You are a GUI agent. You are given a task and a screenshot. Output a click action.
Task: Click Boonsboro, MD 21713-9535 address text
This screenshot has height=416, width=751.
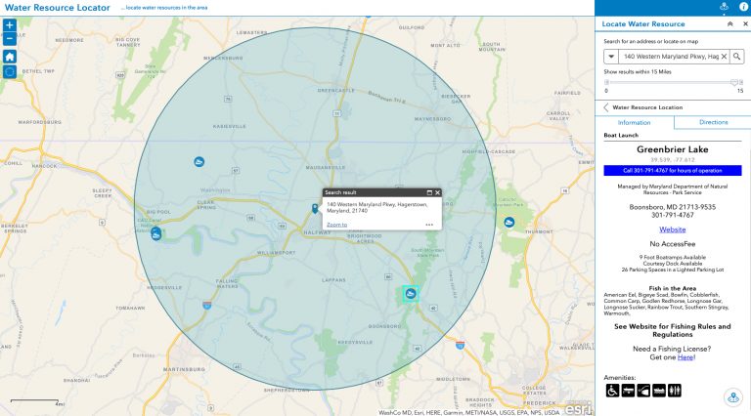(x=673, y=207)
